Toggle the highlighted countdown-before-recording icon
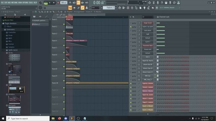The image size is (216, 121). pyautogui.click(x=78, y=3)
